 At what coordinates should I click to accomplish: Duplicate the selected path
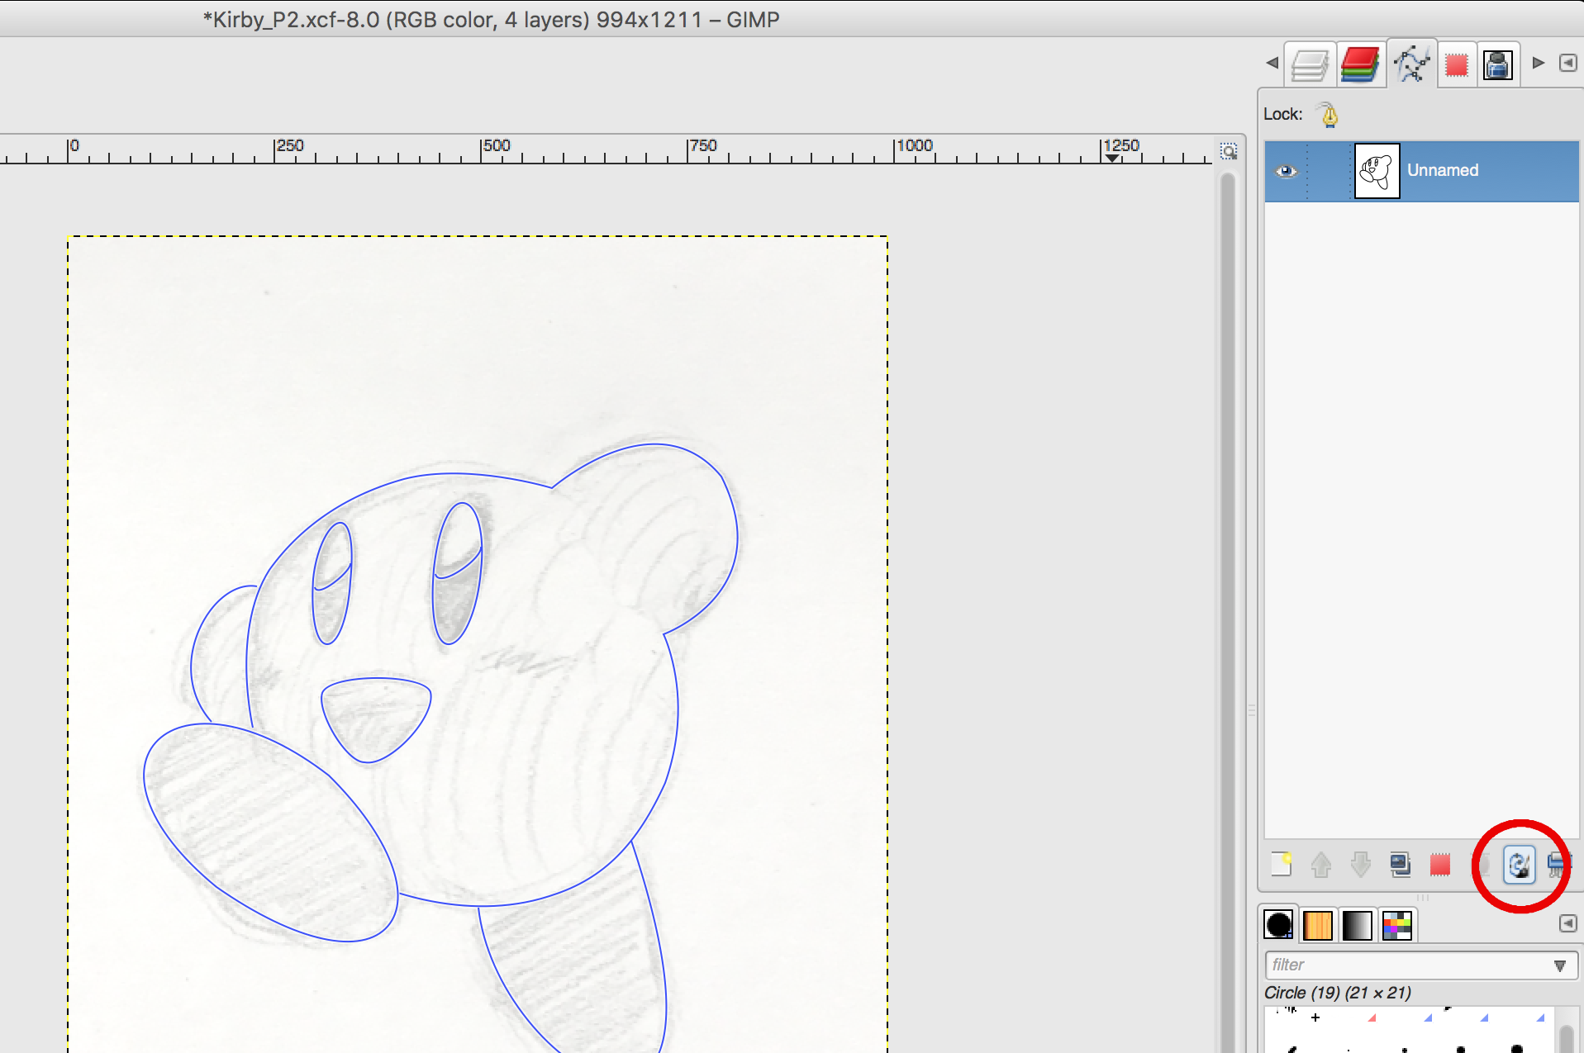click(x=1400, y=864)
